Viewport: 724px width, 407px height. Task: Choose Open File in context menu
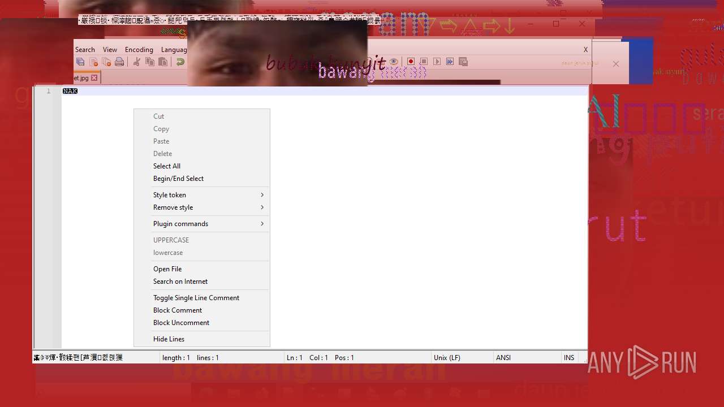(x=202, y=269)
